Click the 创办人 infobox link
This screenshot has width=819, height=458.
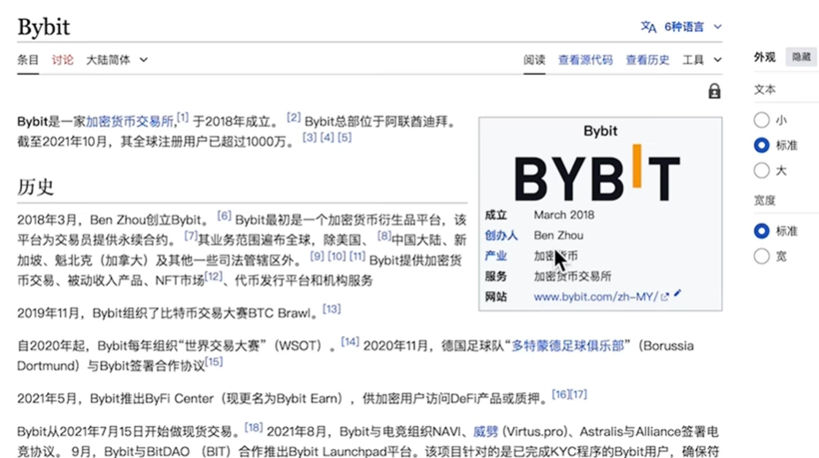point(501,235)
